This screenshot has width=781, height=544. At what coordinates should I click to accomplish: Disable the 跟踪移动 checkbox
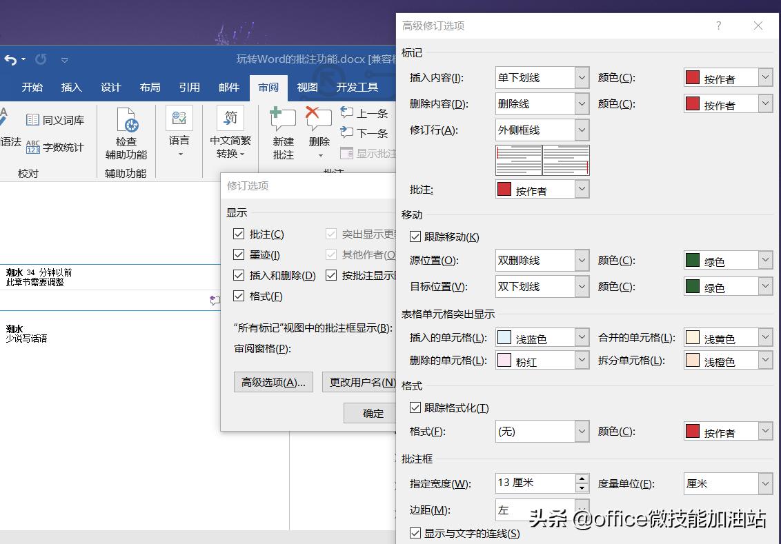point(415,236)
